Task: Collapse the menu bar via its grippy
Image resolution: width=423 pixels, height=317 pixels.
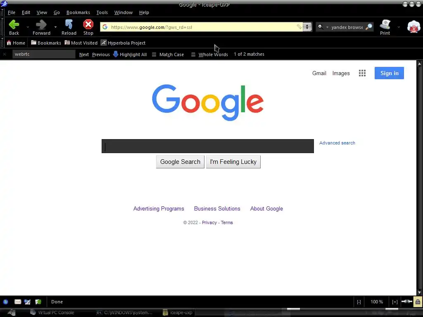Action: 2,12
